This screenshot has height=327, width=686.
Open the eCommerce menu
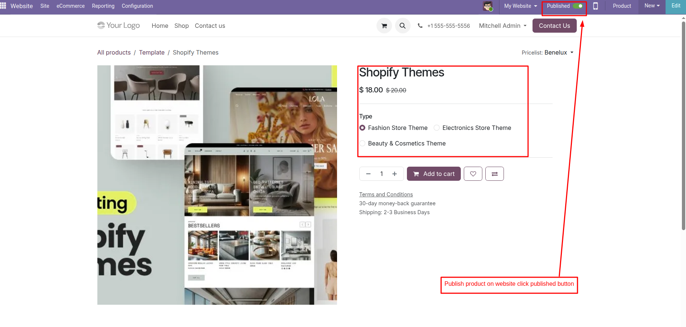[71, 6]
